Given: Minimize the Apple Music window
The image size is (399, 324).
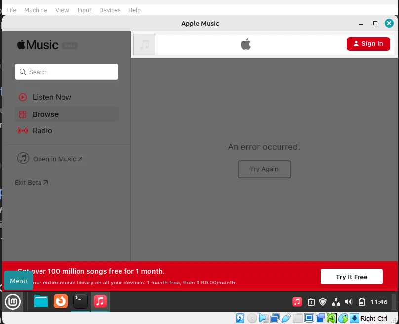Looking at the screenshot, I should click(361, 23).
